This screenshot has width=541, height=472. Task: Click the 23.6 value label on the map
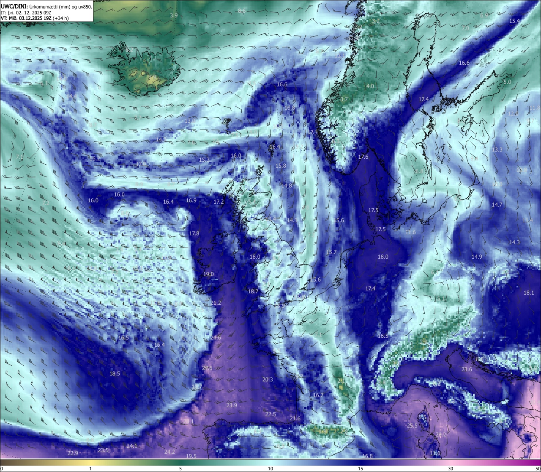(x=467, y=370)
